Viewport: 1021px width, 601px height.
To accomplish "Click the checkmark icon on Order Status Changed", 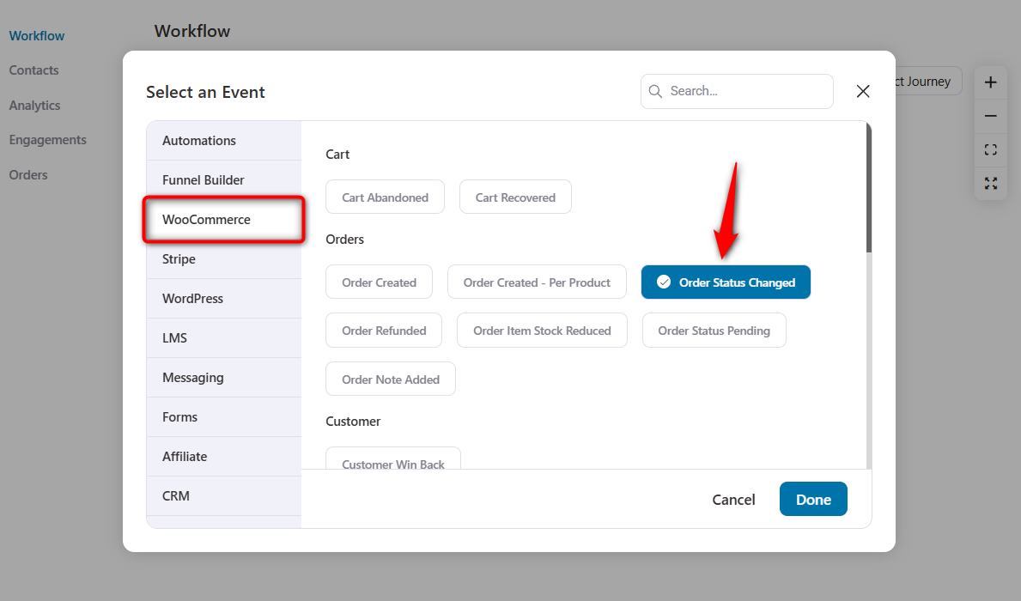I will point(664,282).
